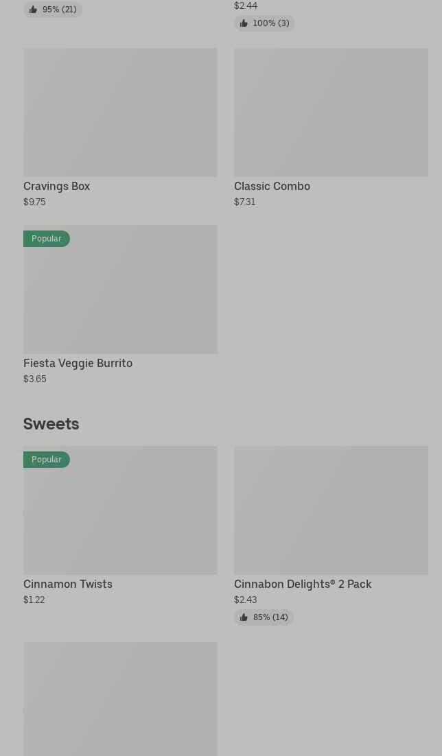Open the Cinnabon Delights 2 Pack image
This screenshot has width=442, height=756.
[x=331, y=510]
